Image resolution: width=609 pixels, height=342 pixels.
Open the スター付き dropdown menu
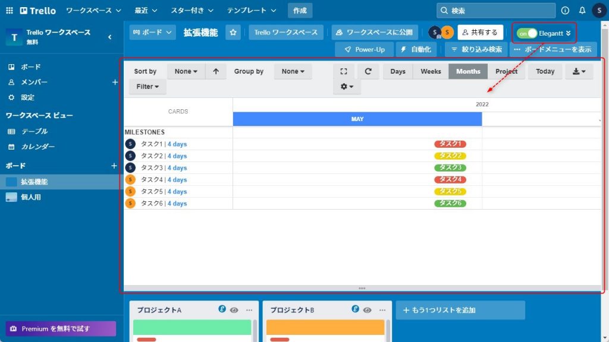click(192, 11)
